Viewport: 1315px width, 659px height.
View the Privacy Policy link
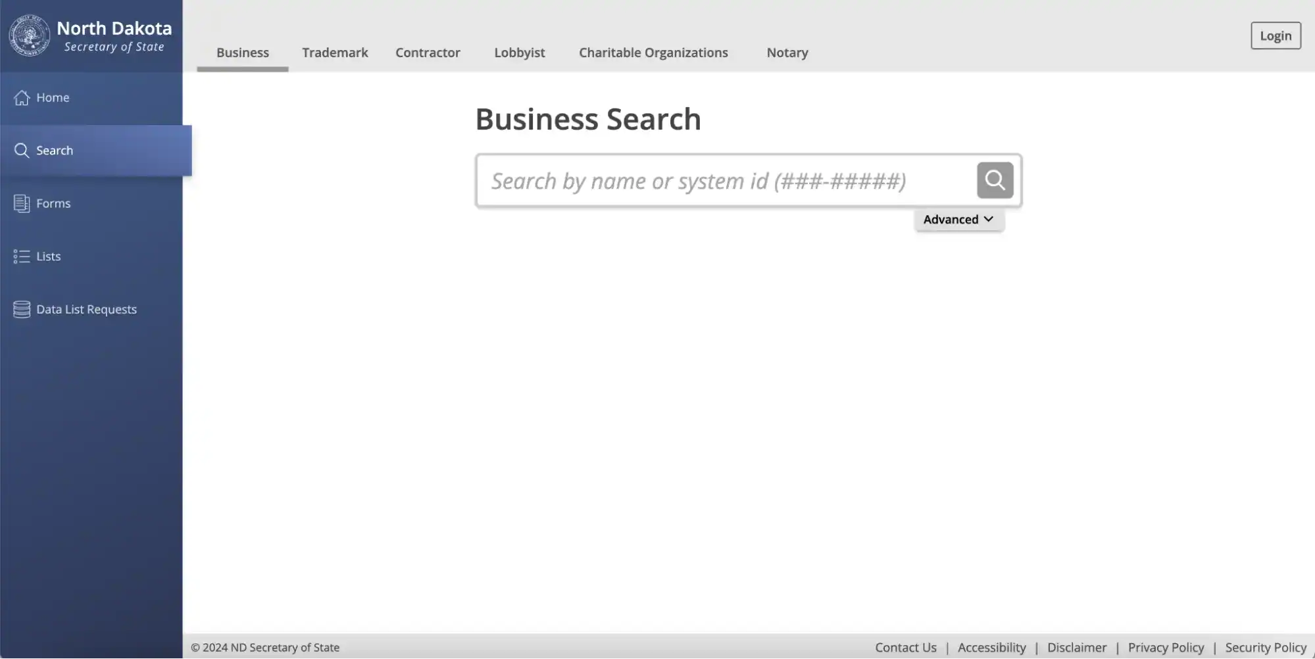click(x=1166, y=647)
